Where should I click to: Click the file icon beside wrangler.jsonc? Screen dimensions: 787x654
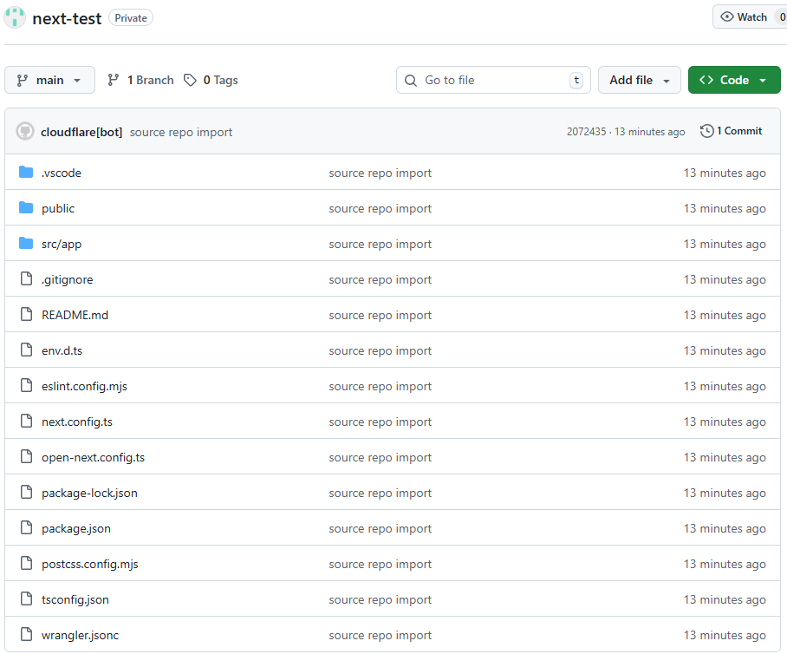click(26, 634)
